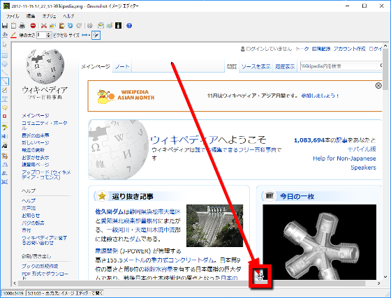Select the red Counter tool

coord(5,117)
